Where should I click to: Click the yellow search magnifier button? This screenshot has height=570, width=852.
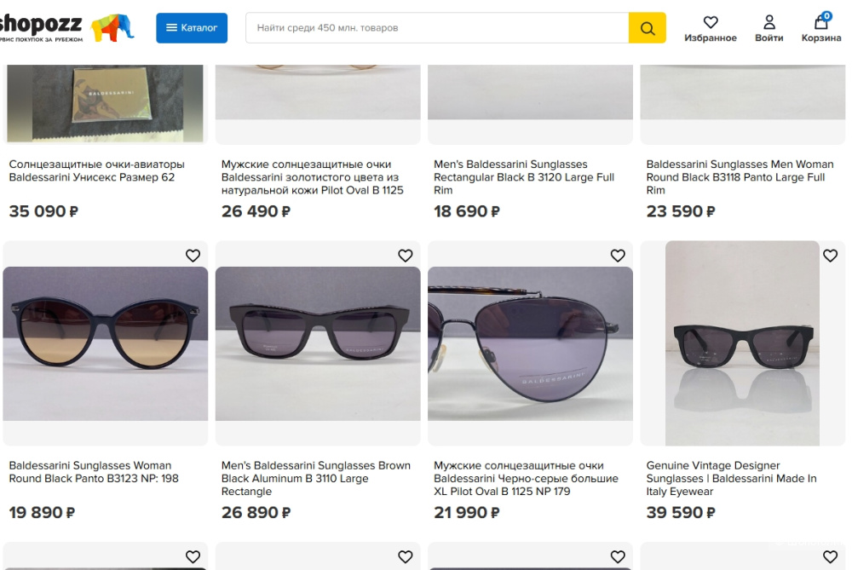coord(647,28)
